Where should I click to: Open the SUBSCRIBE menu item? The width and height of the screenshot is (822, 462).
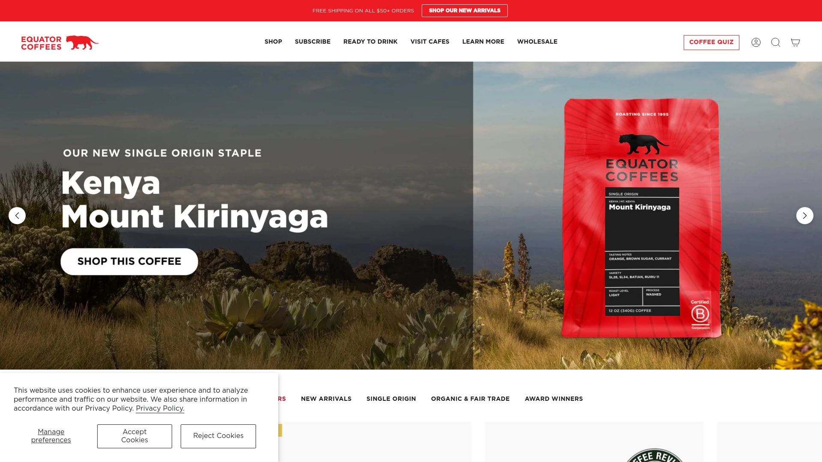coord(313,42)
